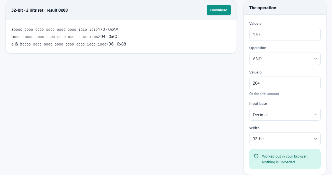Screen dimensions: 332x175
Task: Click the 'Value b' label
Action: pyautogui.click(x=255, y=72)
